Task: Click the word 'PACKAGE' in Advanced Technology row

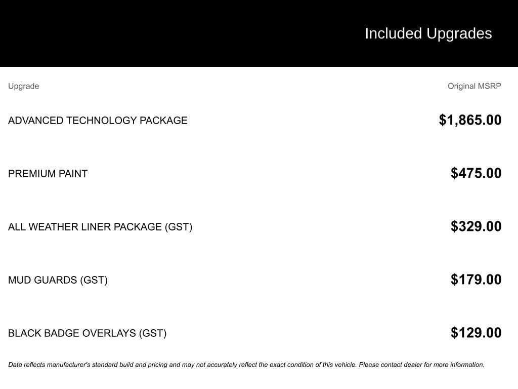Action: click(x=163, y=121)
